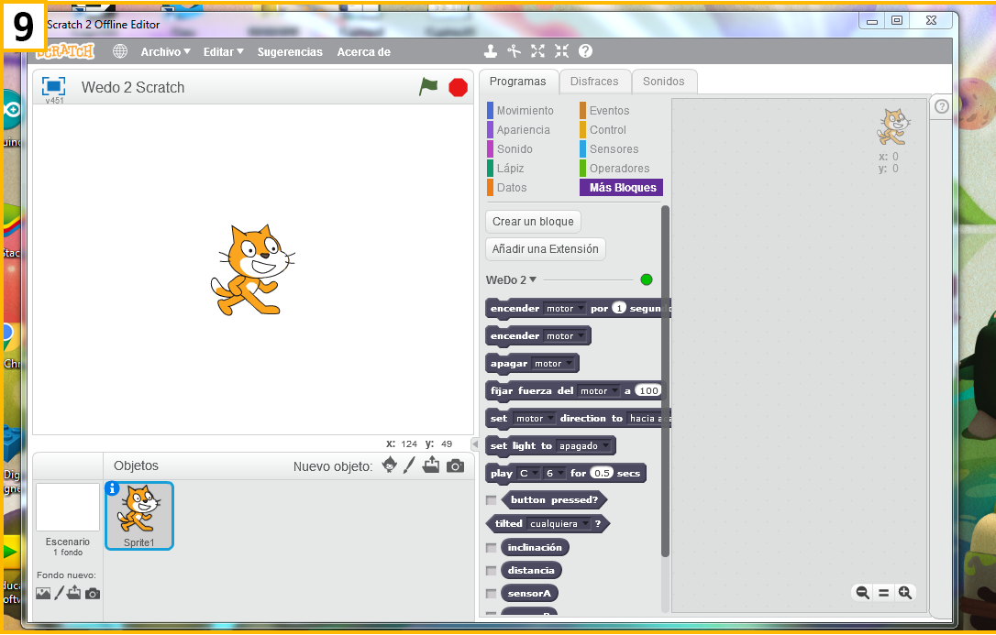996x635 pixels.
Task: Select the Duplicate stamp tool
Action: tap(490, 50)
